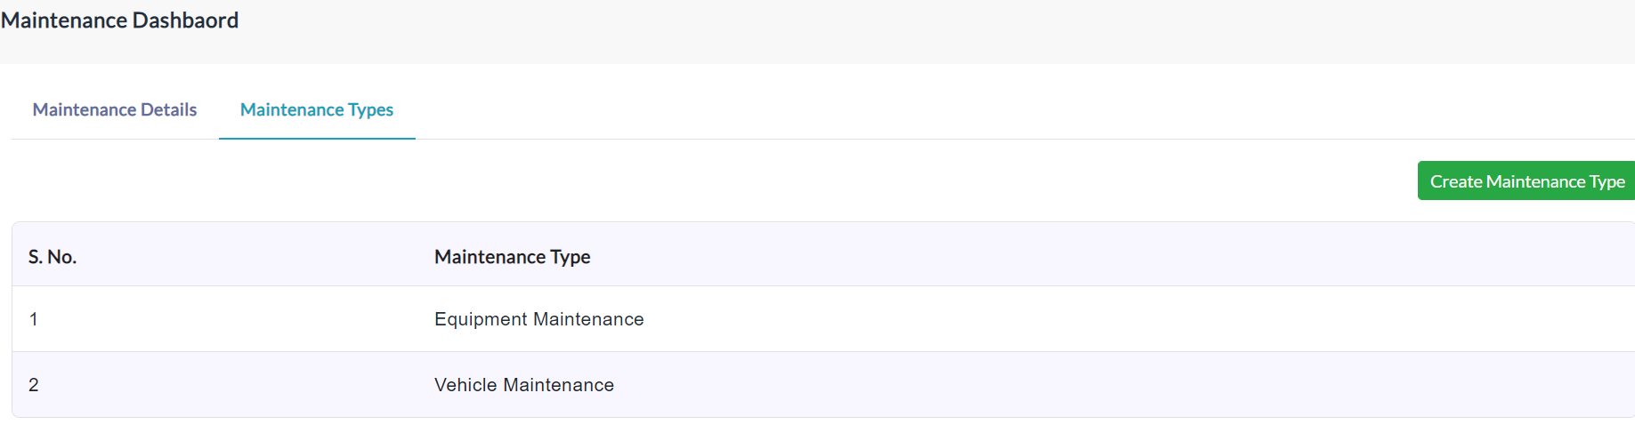Image resolution: width=1635 pixels, height=425 pixels.
Task: Pick the first maintenance type listed
Action: [539, 319]
